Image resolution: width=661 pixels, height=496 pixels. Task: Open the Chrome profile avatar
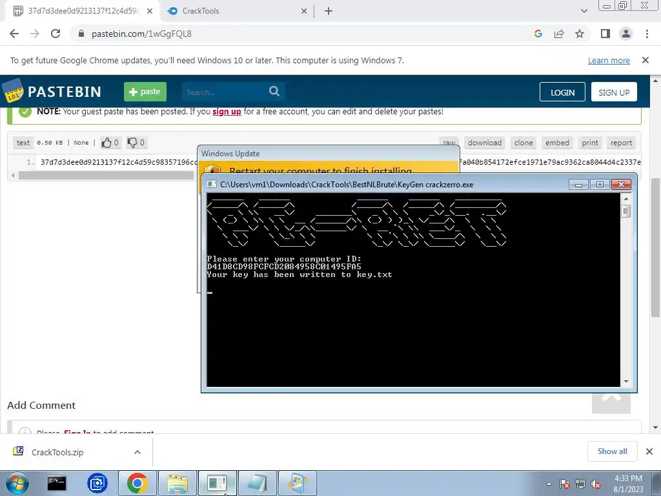pyautogui.click(x=626, y=34)
